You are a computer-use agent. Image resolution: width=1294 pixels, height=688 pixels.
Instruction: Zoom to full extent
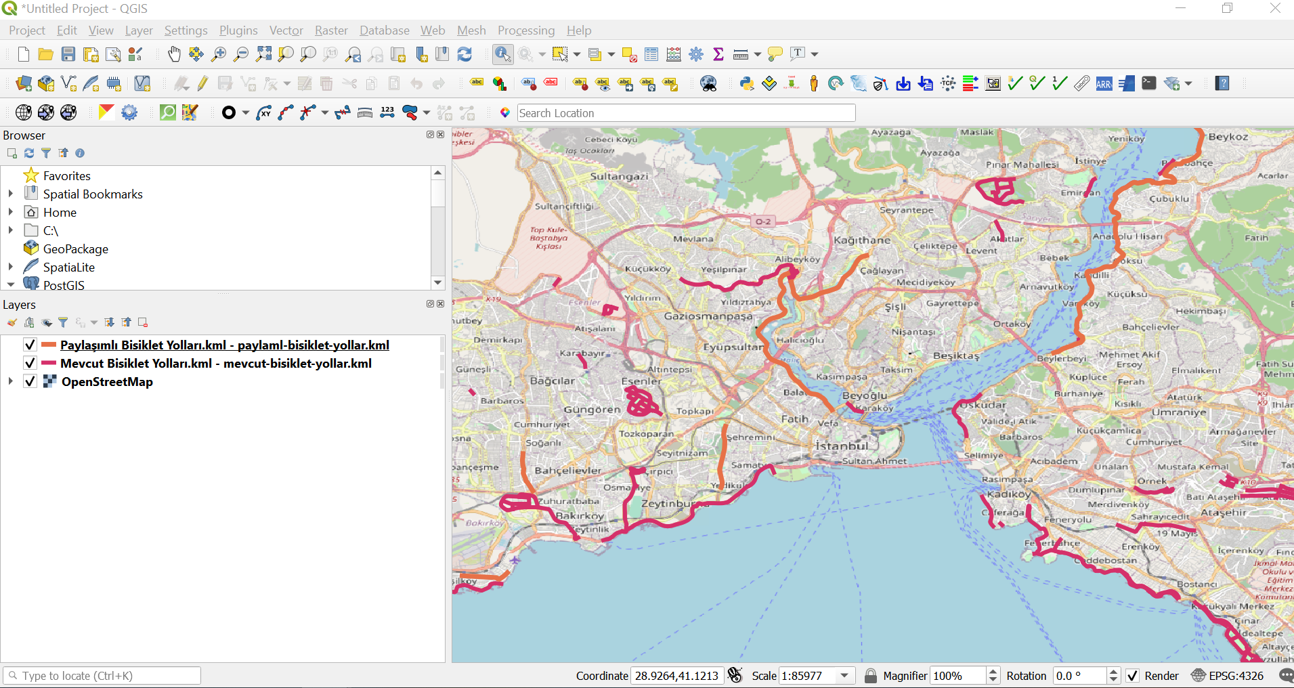coord(263,54)
